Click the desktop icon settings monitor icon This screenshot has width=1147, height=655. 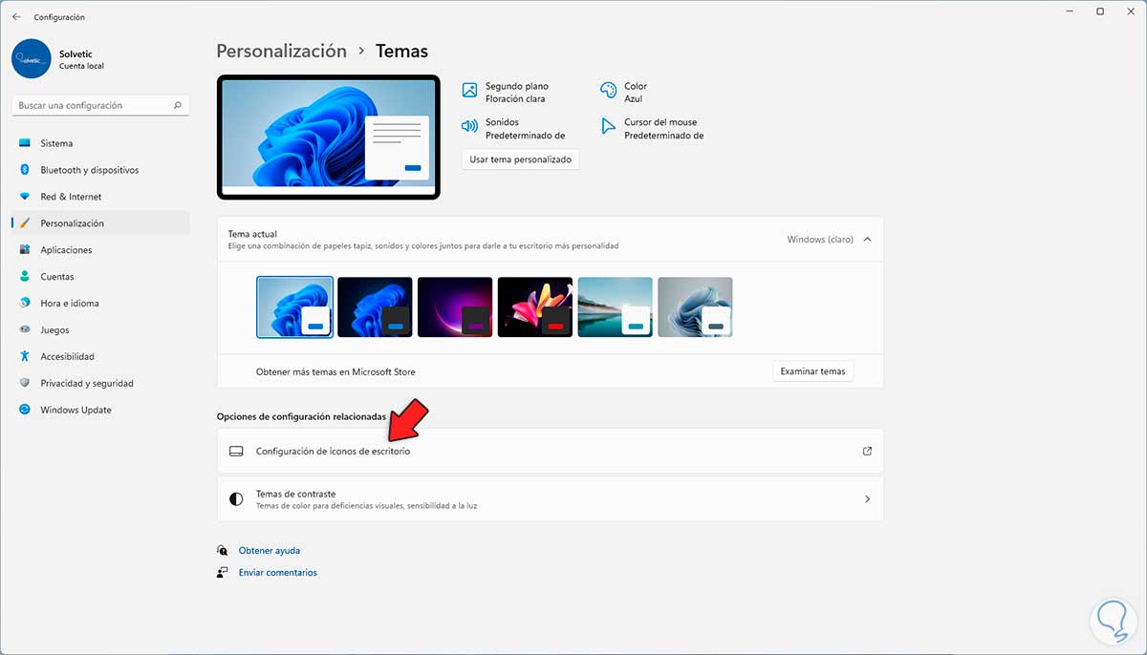[236, 452]
